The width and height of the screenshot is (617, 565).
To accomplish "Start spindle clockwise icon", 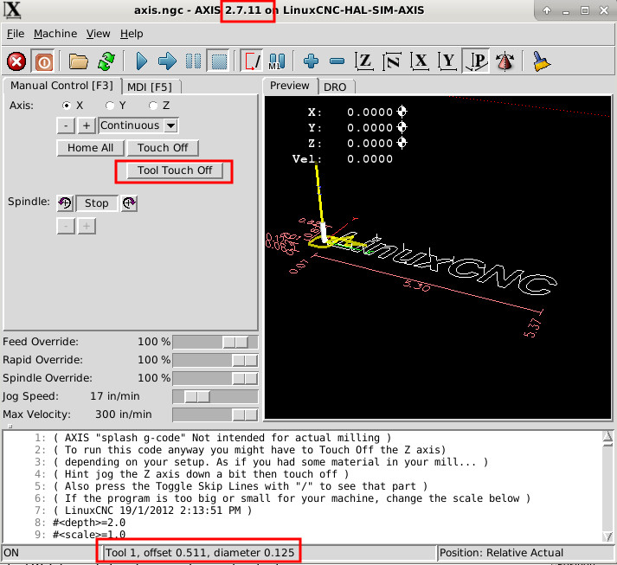I will point(129,203).
